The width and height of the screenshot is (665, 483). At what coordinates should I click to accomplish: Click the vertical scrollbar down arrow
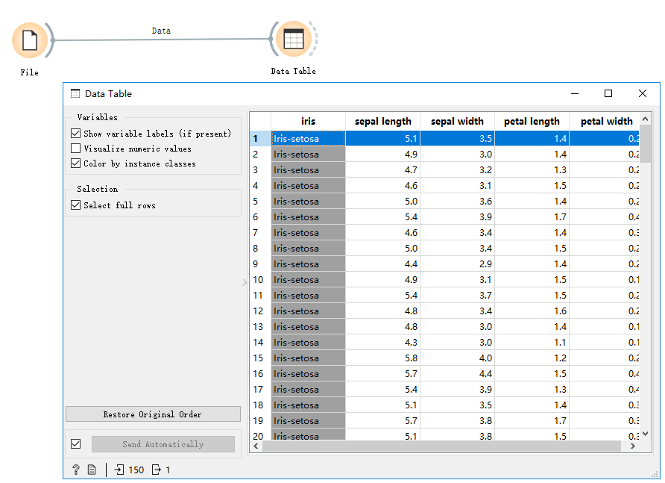point(645,434)
